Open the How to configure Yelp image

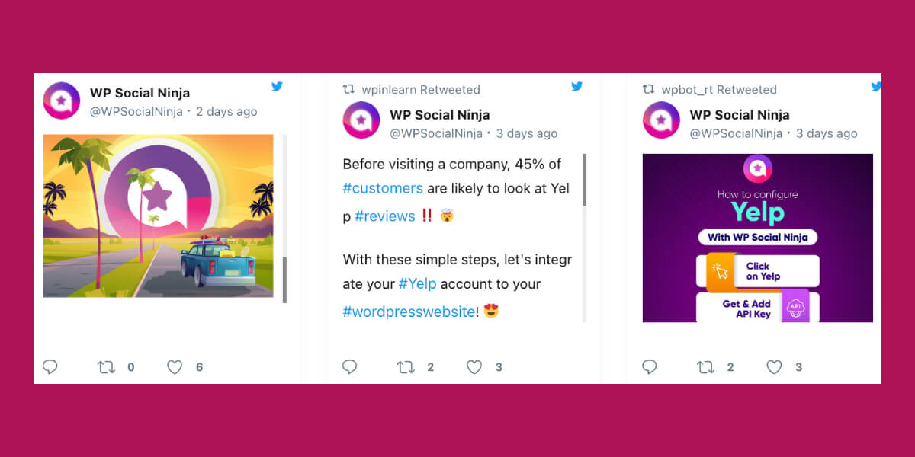pyautogui.click(x=757, y=238)
